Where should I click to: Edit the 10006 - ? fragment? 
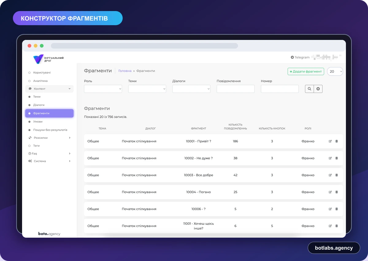click(330, 209)
